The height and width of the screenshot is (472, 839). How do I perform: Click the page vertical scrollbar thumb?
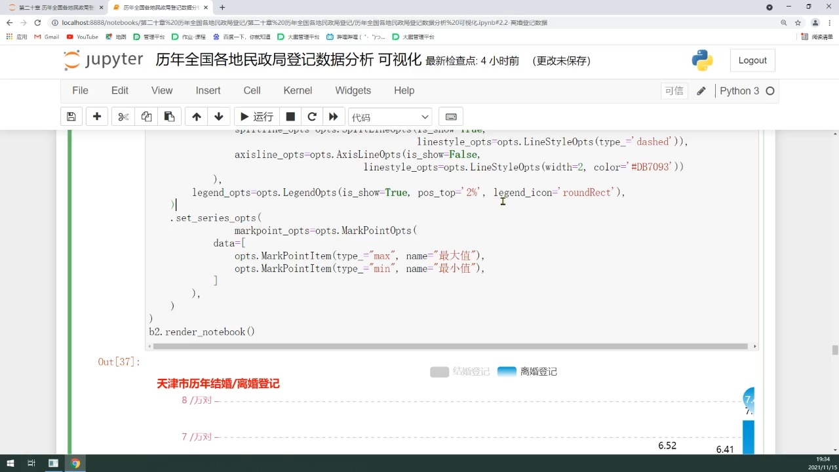click(835, 350)
